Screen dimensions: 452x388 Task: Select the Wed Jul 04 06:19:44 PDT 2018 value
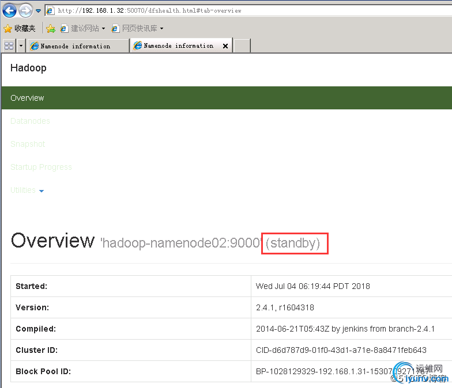click(x=312, y=286)
